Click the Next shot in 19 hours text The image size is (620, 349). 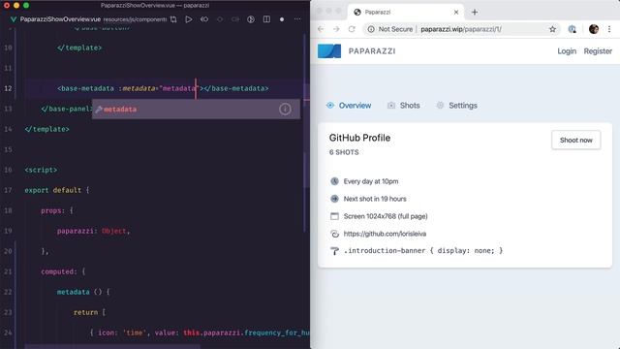tap(375, 199)
